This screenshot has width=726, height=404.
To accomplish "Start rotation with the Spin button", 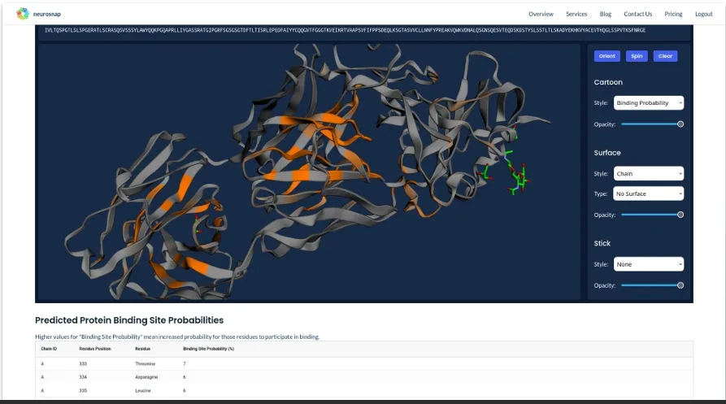I will (x=637, y=56).
